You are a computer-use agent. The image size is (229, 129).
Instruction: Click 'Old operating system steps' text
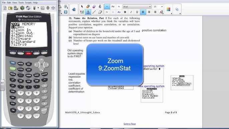point(75,53)
